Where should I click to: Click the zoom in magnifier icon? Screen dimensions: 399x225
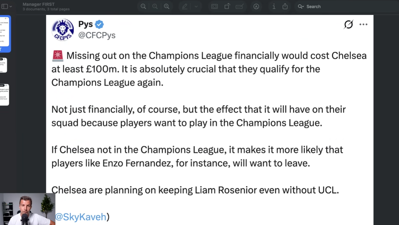(167, 6)
